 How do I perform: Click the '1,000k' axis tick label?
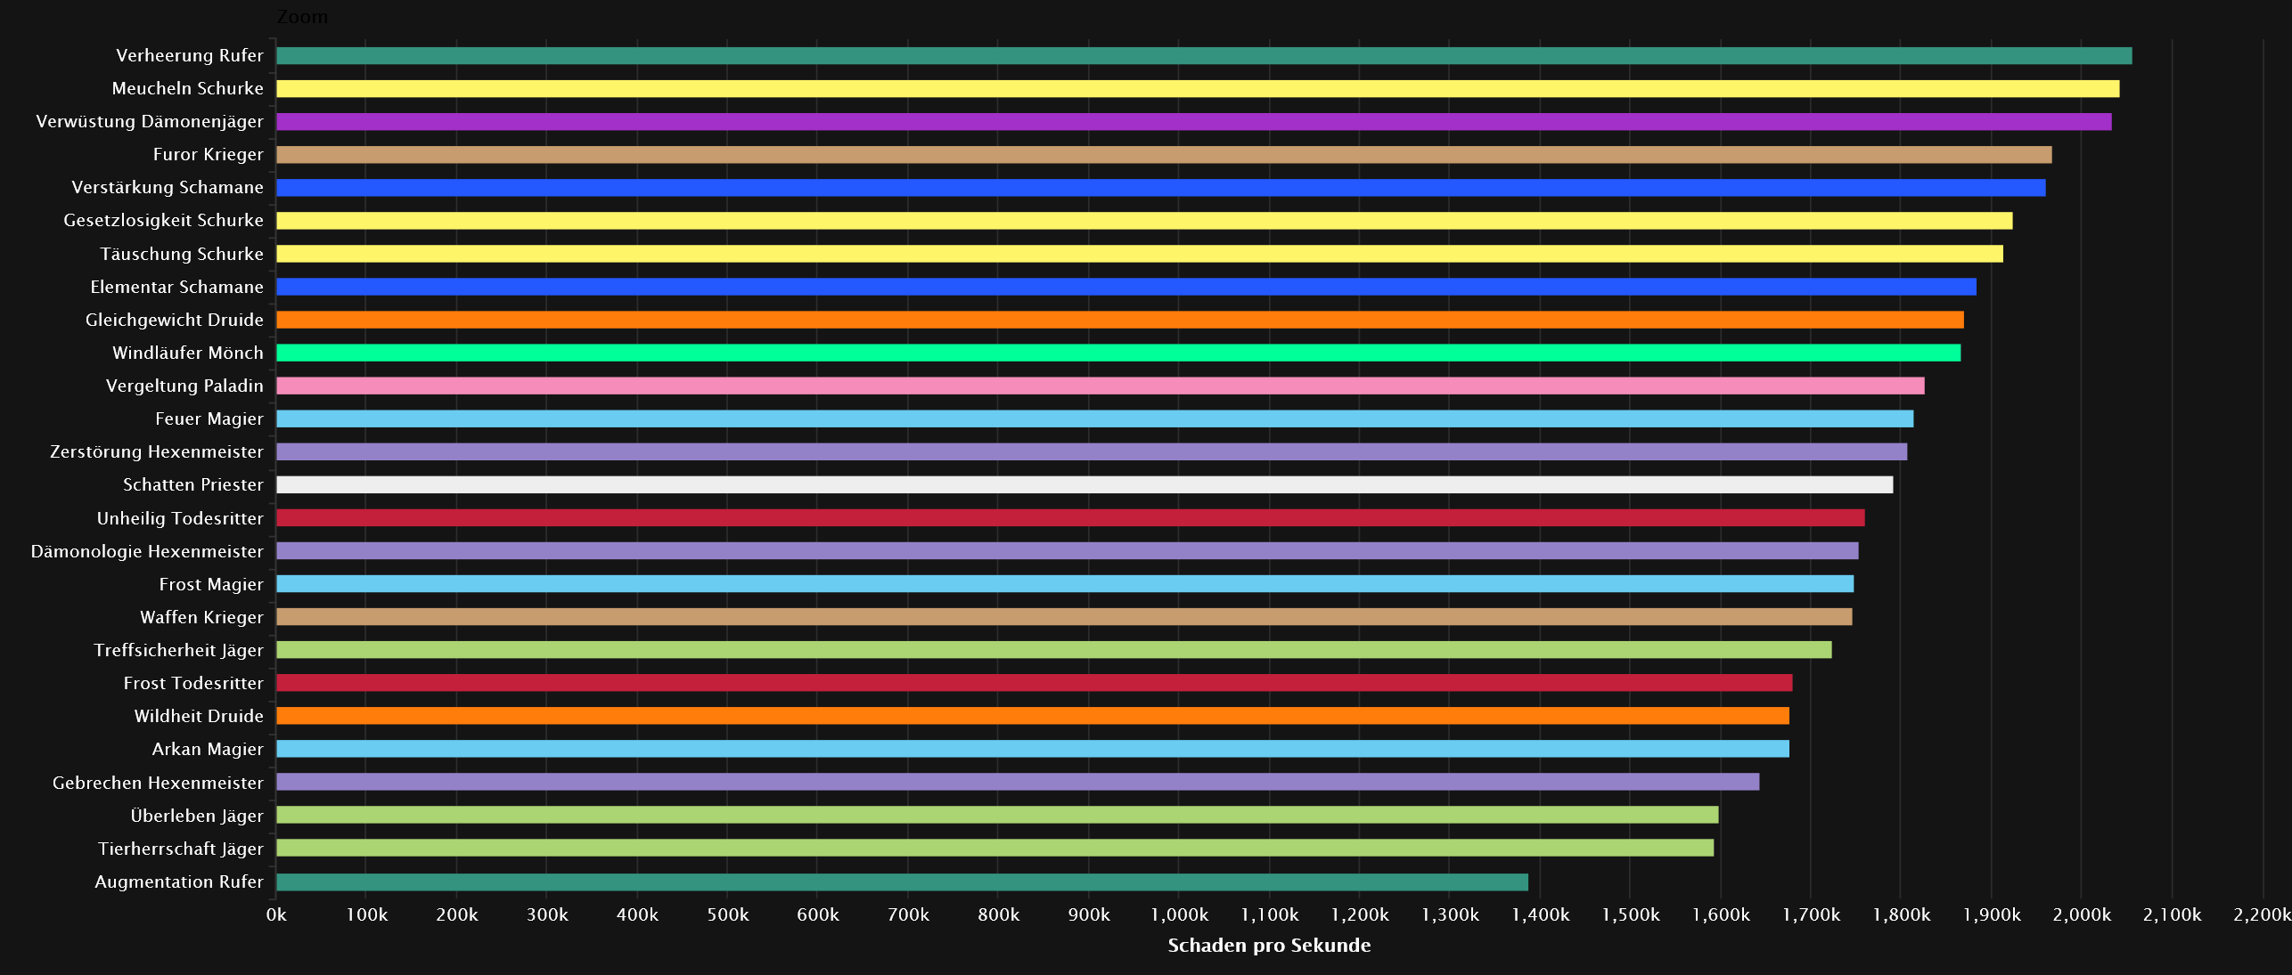[x=1179, y=914]
